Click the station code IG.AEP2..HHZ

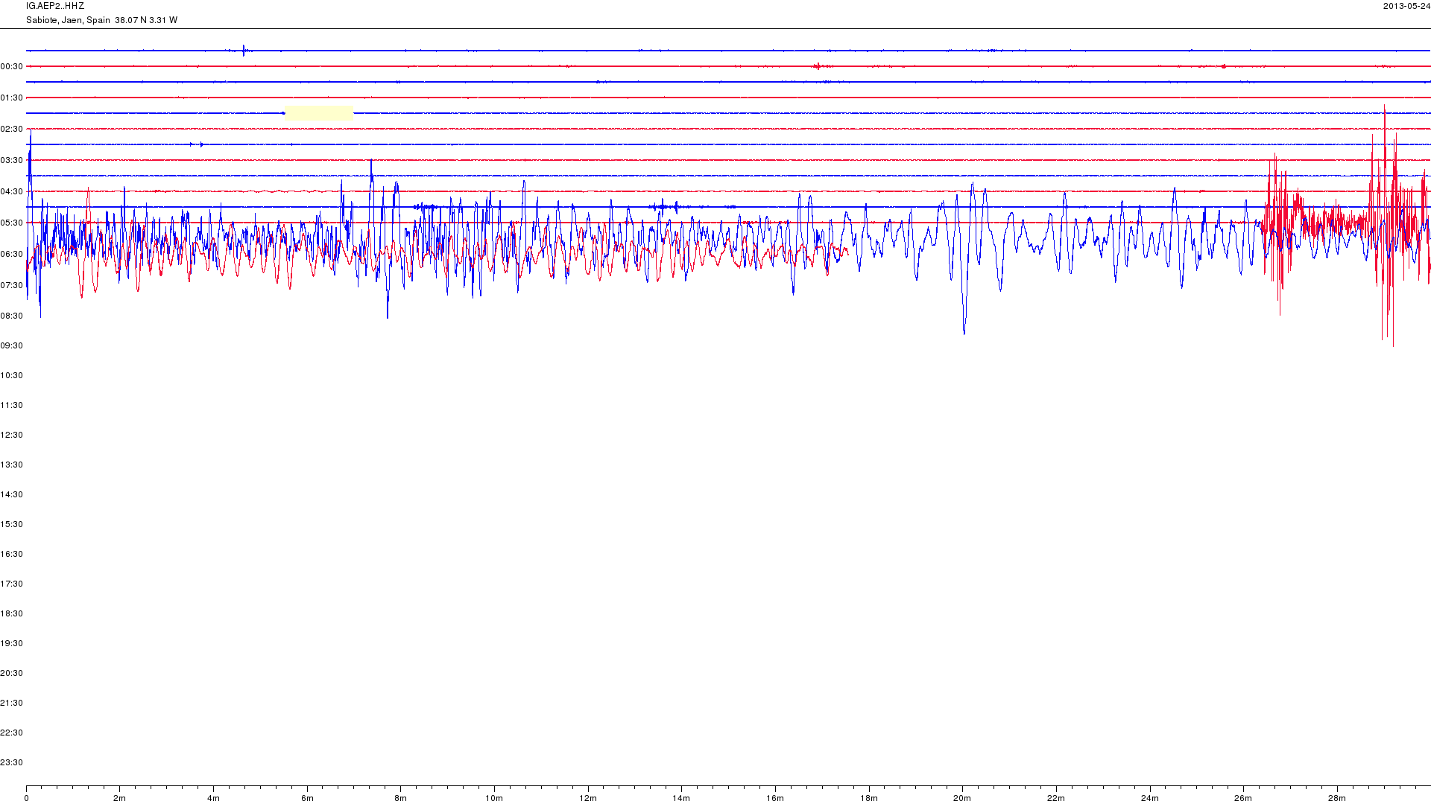pos(55,6)
